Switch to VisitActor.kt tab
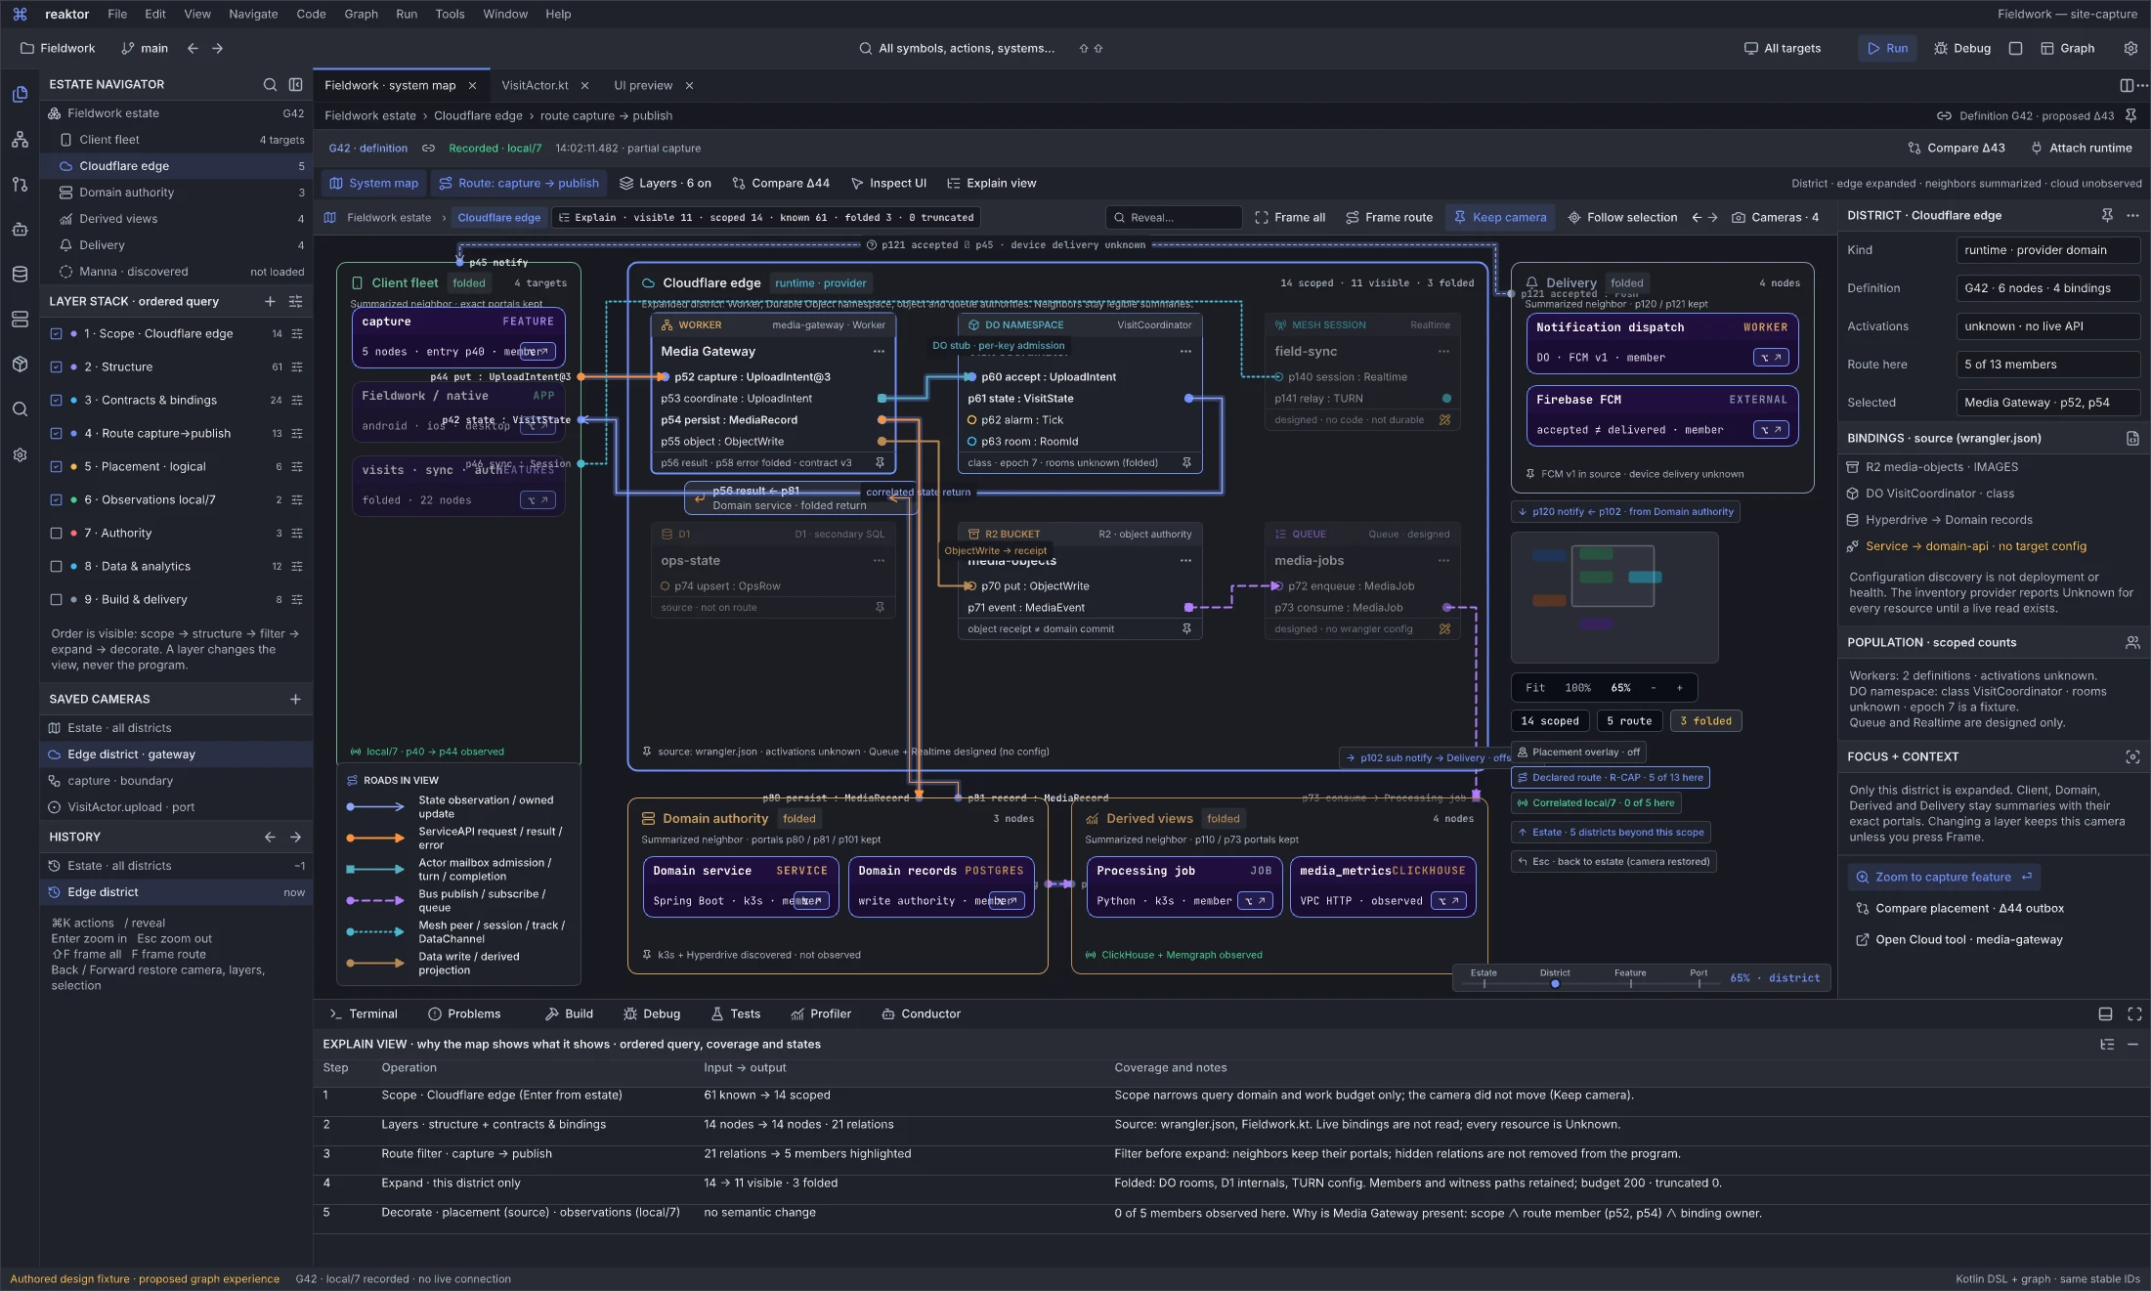 pyautogui.click(x=535, y=85)
